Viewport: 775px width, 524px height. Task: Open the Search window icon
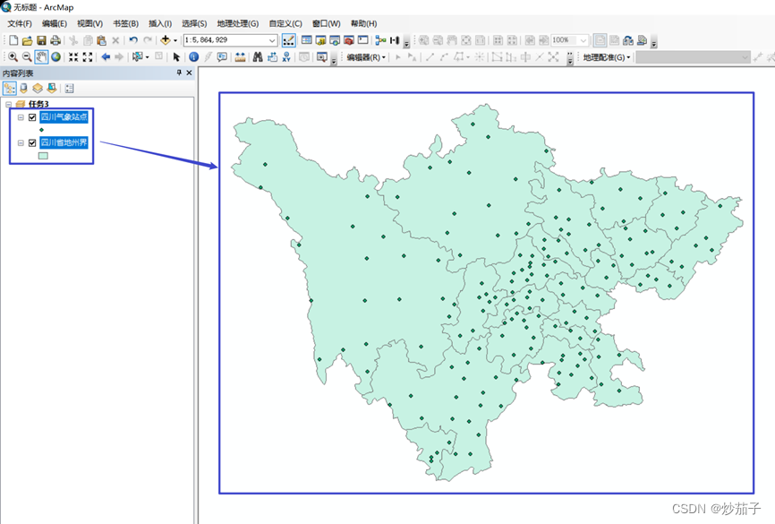335,40
